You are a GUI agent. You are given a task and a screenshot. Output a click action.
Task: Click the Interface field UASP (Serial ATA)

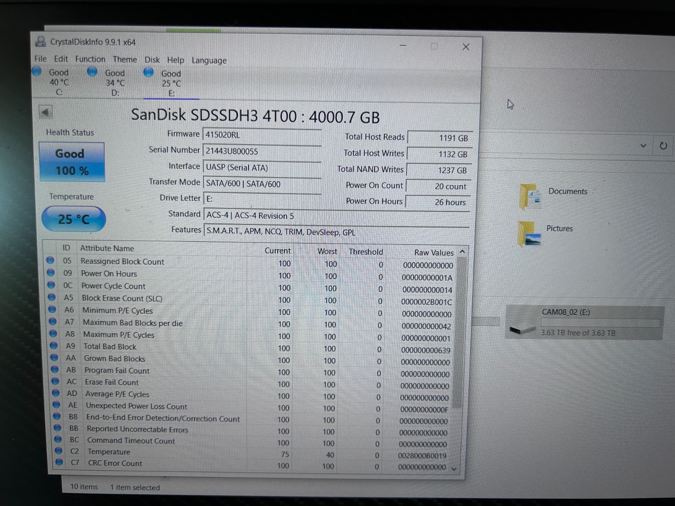click(262, 167)
